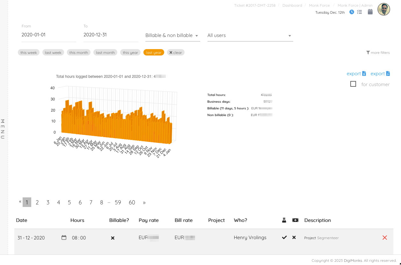The width and height of the screenshot is (401, 265).
Task: Toggle the Billable X in 31-12-2020 row
Action: pyautogui.click(x=113, y=238)
